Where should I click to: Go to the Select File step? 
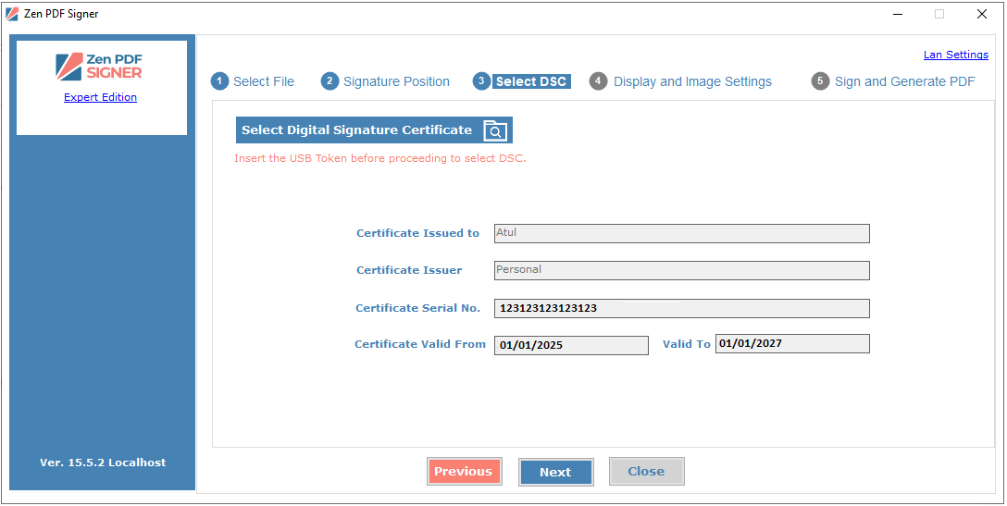click(x=263, y=81)
